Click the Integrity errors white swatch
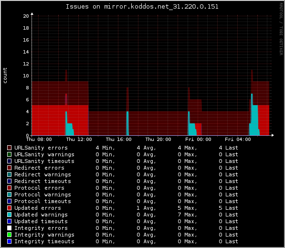 tap(9, 228)
